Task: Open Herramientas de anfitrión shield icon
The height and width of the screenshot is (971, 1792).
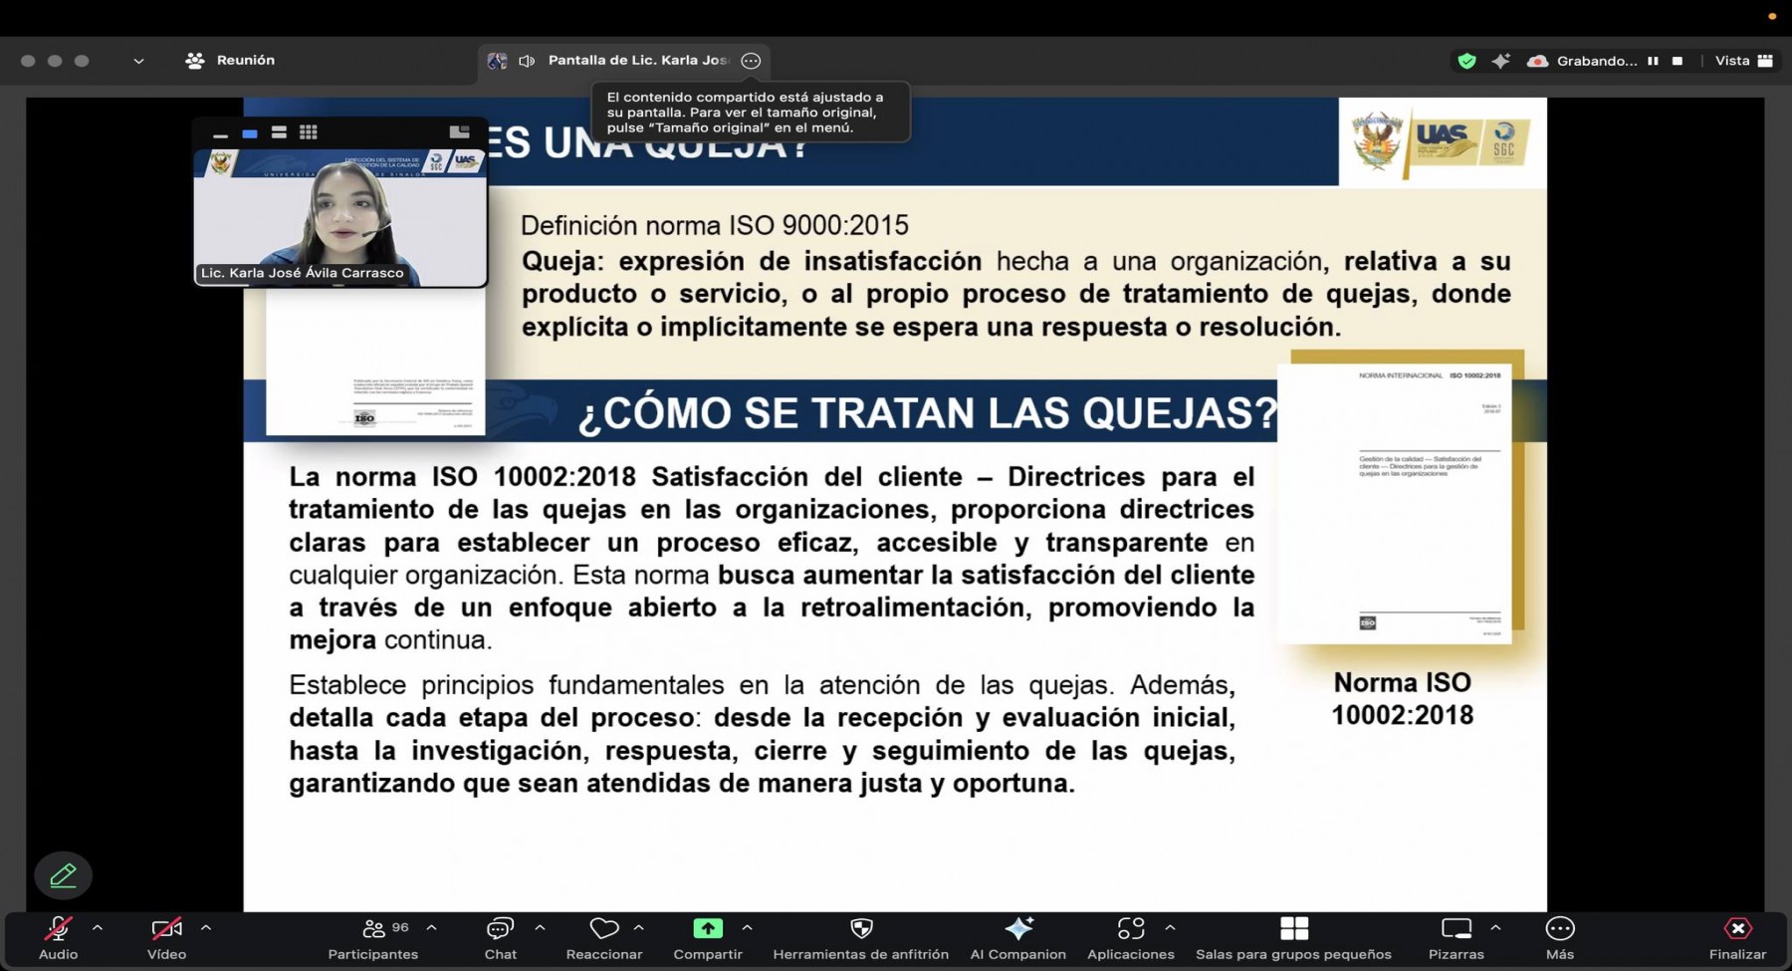Action: [x=861, y=937]
